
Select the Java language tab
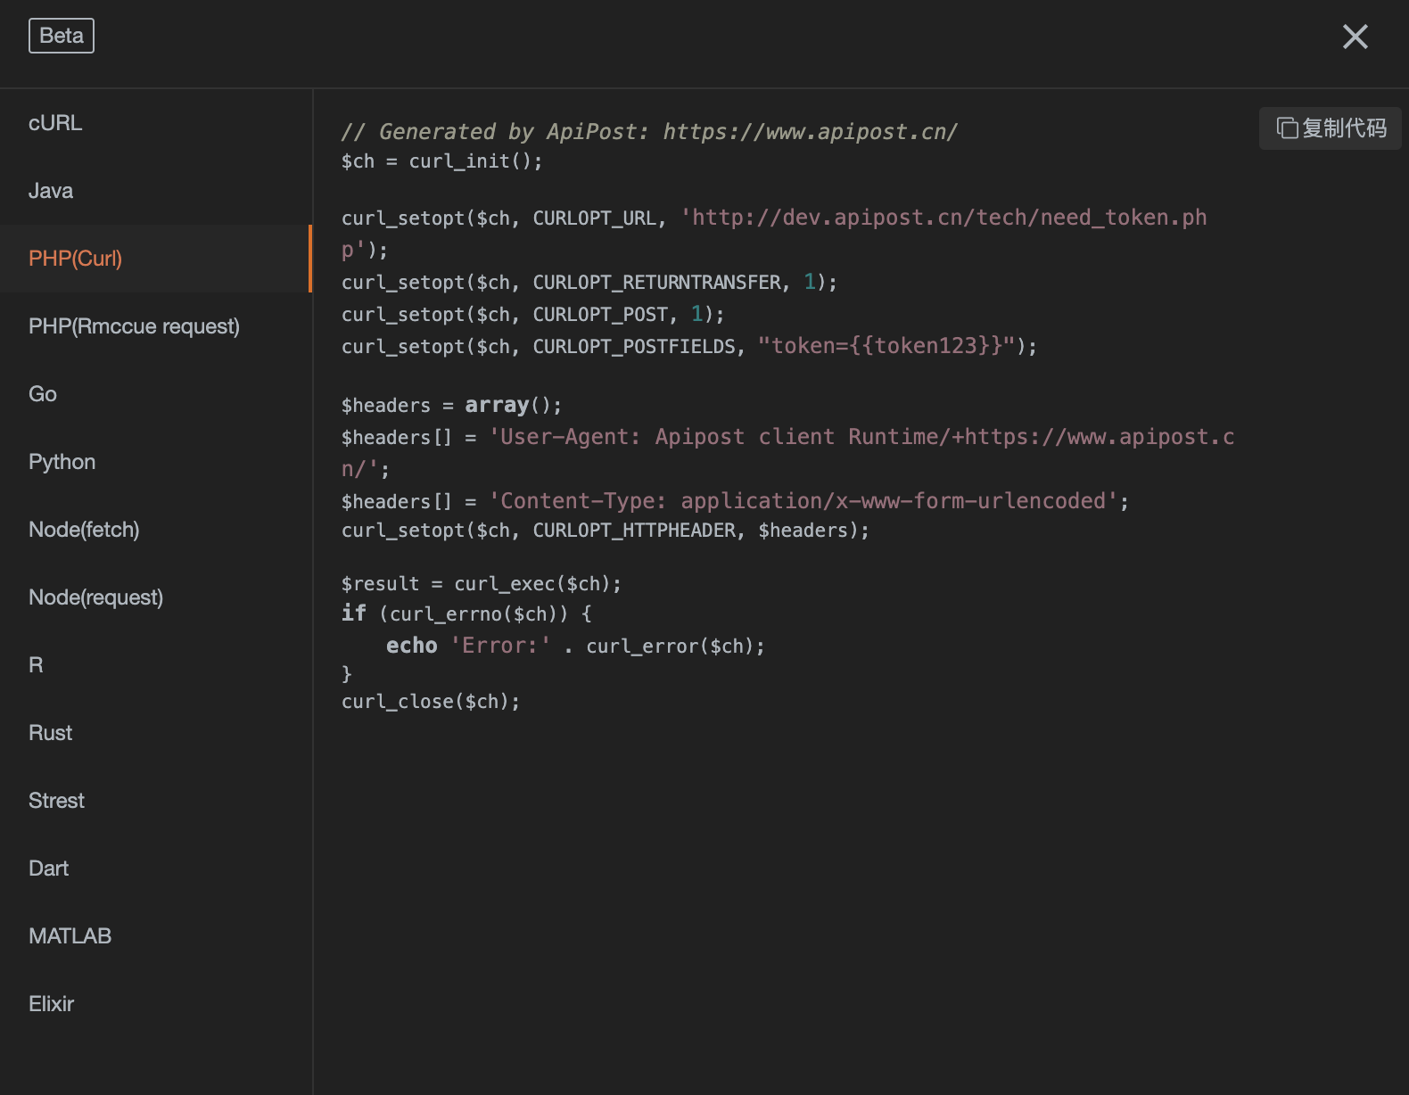pos(156,191)
